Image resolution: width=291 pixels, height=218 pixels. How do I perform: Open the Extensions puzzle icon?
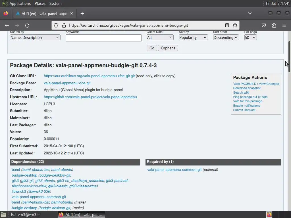274,25
